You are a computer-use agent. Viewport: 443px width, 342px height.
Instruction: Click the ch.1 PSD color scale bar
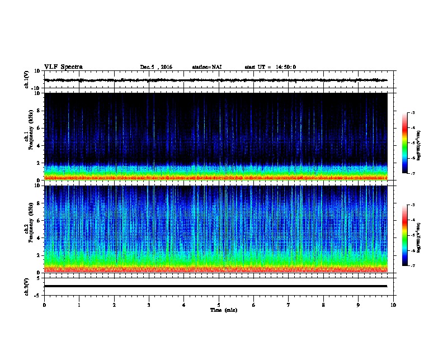tap(404, 143)
